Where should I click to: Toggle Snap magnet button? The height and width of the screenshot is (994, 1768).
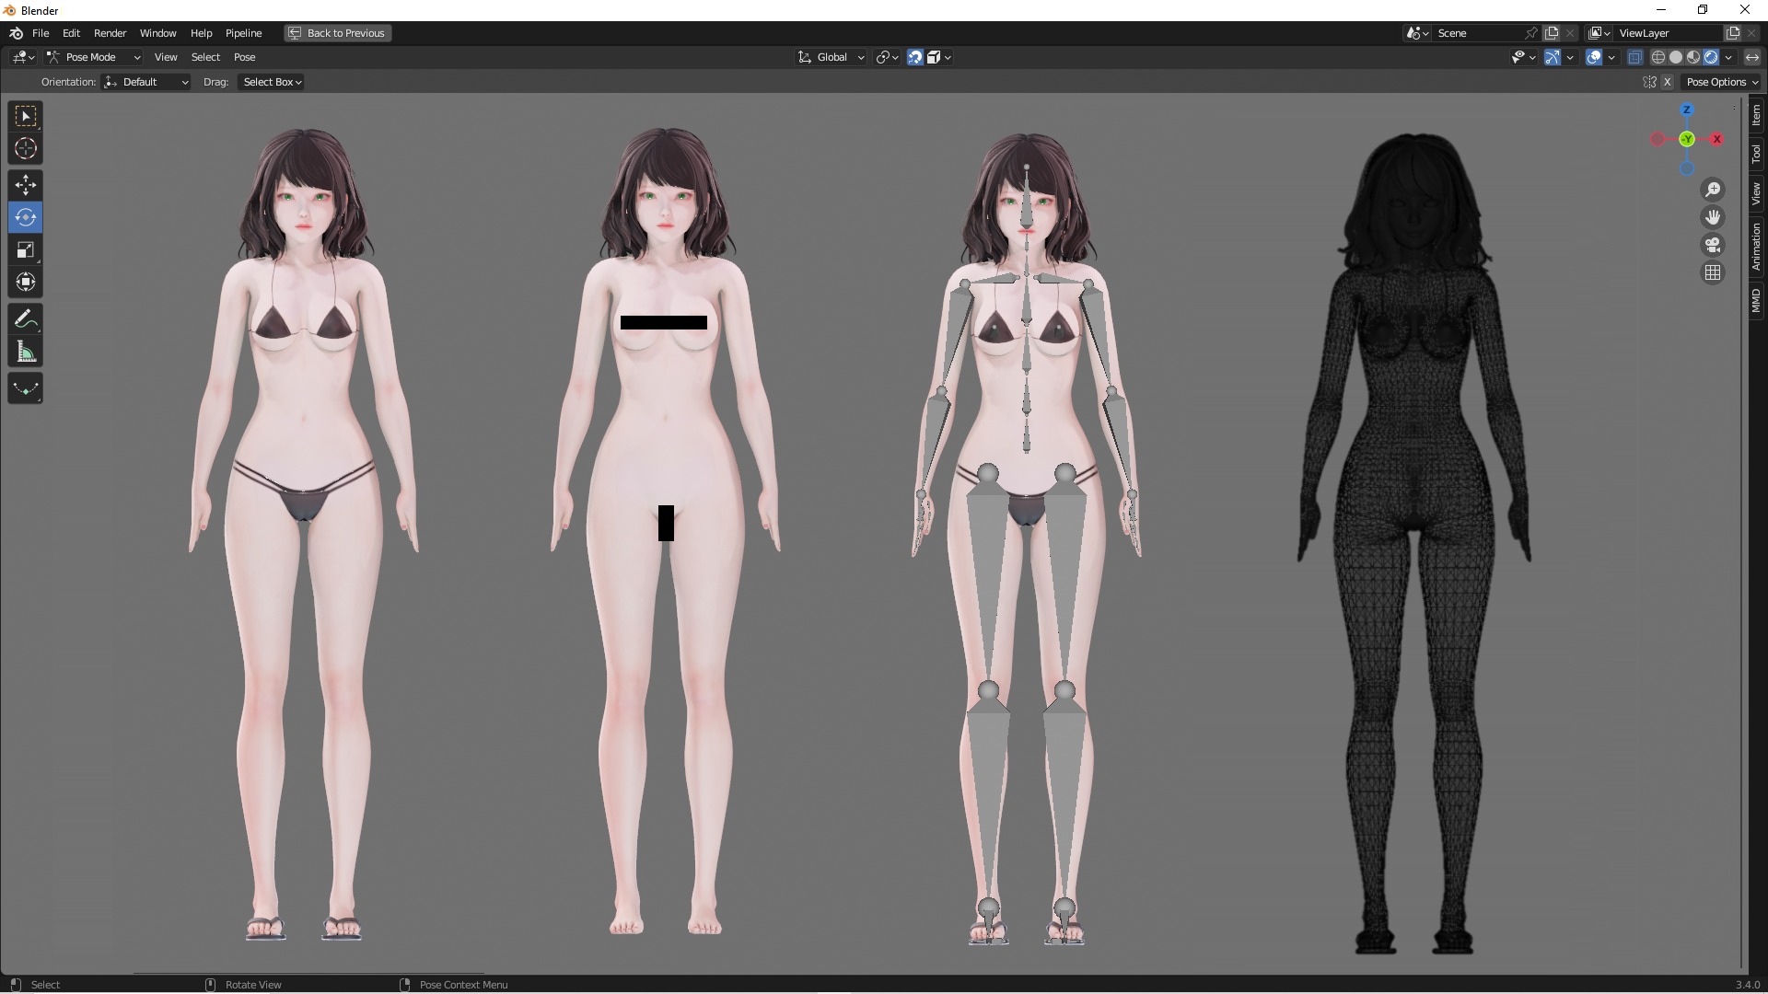[915, 57]
